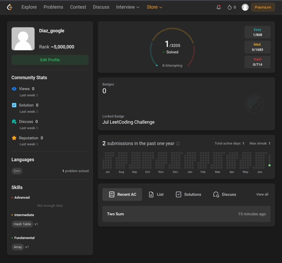The width and height of the screenshot is (282, 263).
Task: Expand the Interview dropdown menu
Action: tap(128, 7)
